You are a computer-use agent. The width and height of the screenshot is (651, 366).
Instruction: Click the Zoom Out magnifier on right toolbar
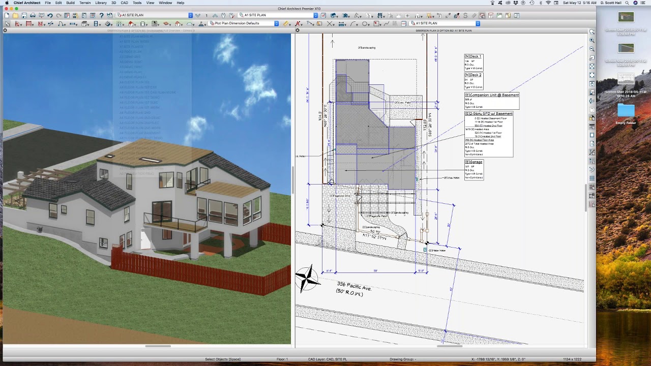(592, 49)
